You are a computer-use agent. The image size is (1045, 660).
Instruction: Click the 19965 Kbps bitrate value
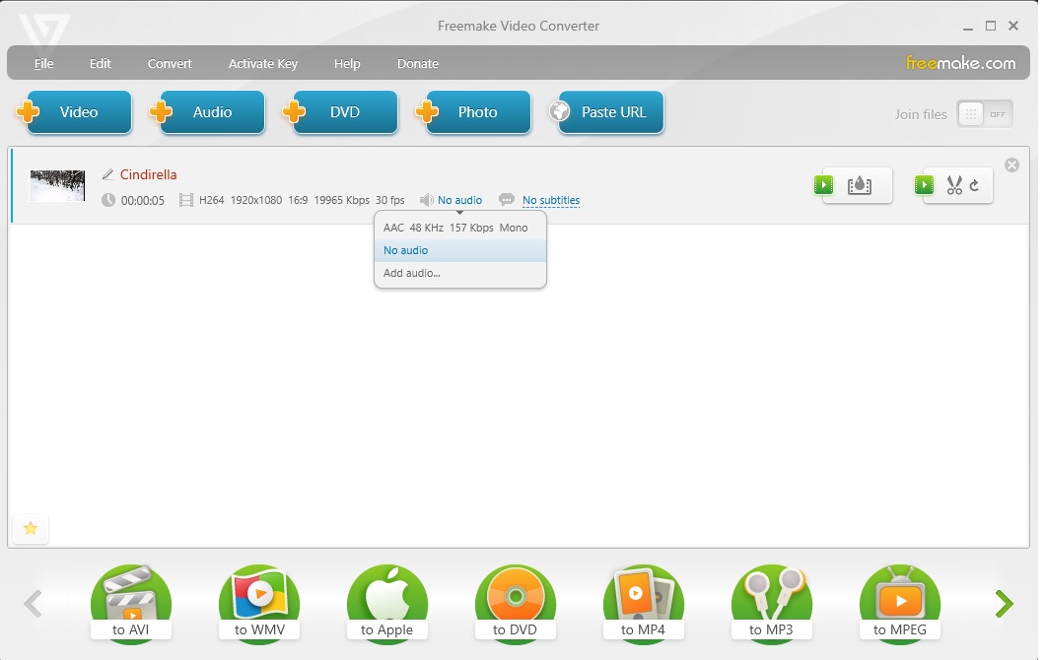pyautogui.click(x=342, y=200)
